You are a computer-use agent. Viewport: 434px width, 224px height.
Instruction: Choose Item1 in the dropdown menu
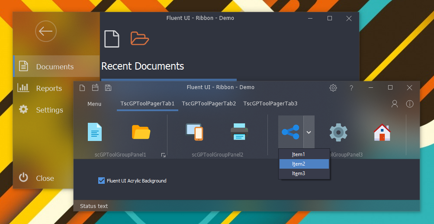pos(304,154)
